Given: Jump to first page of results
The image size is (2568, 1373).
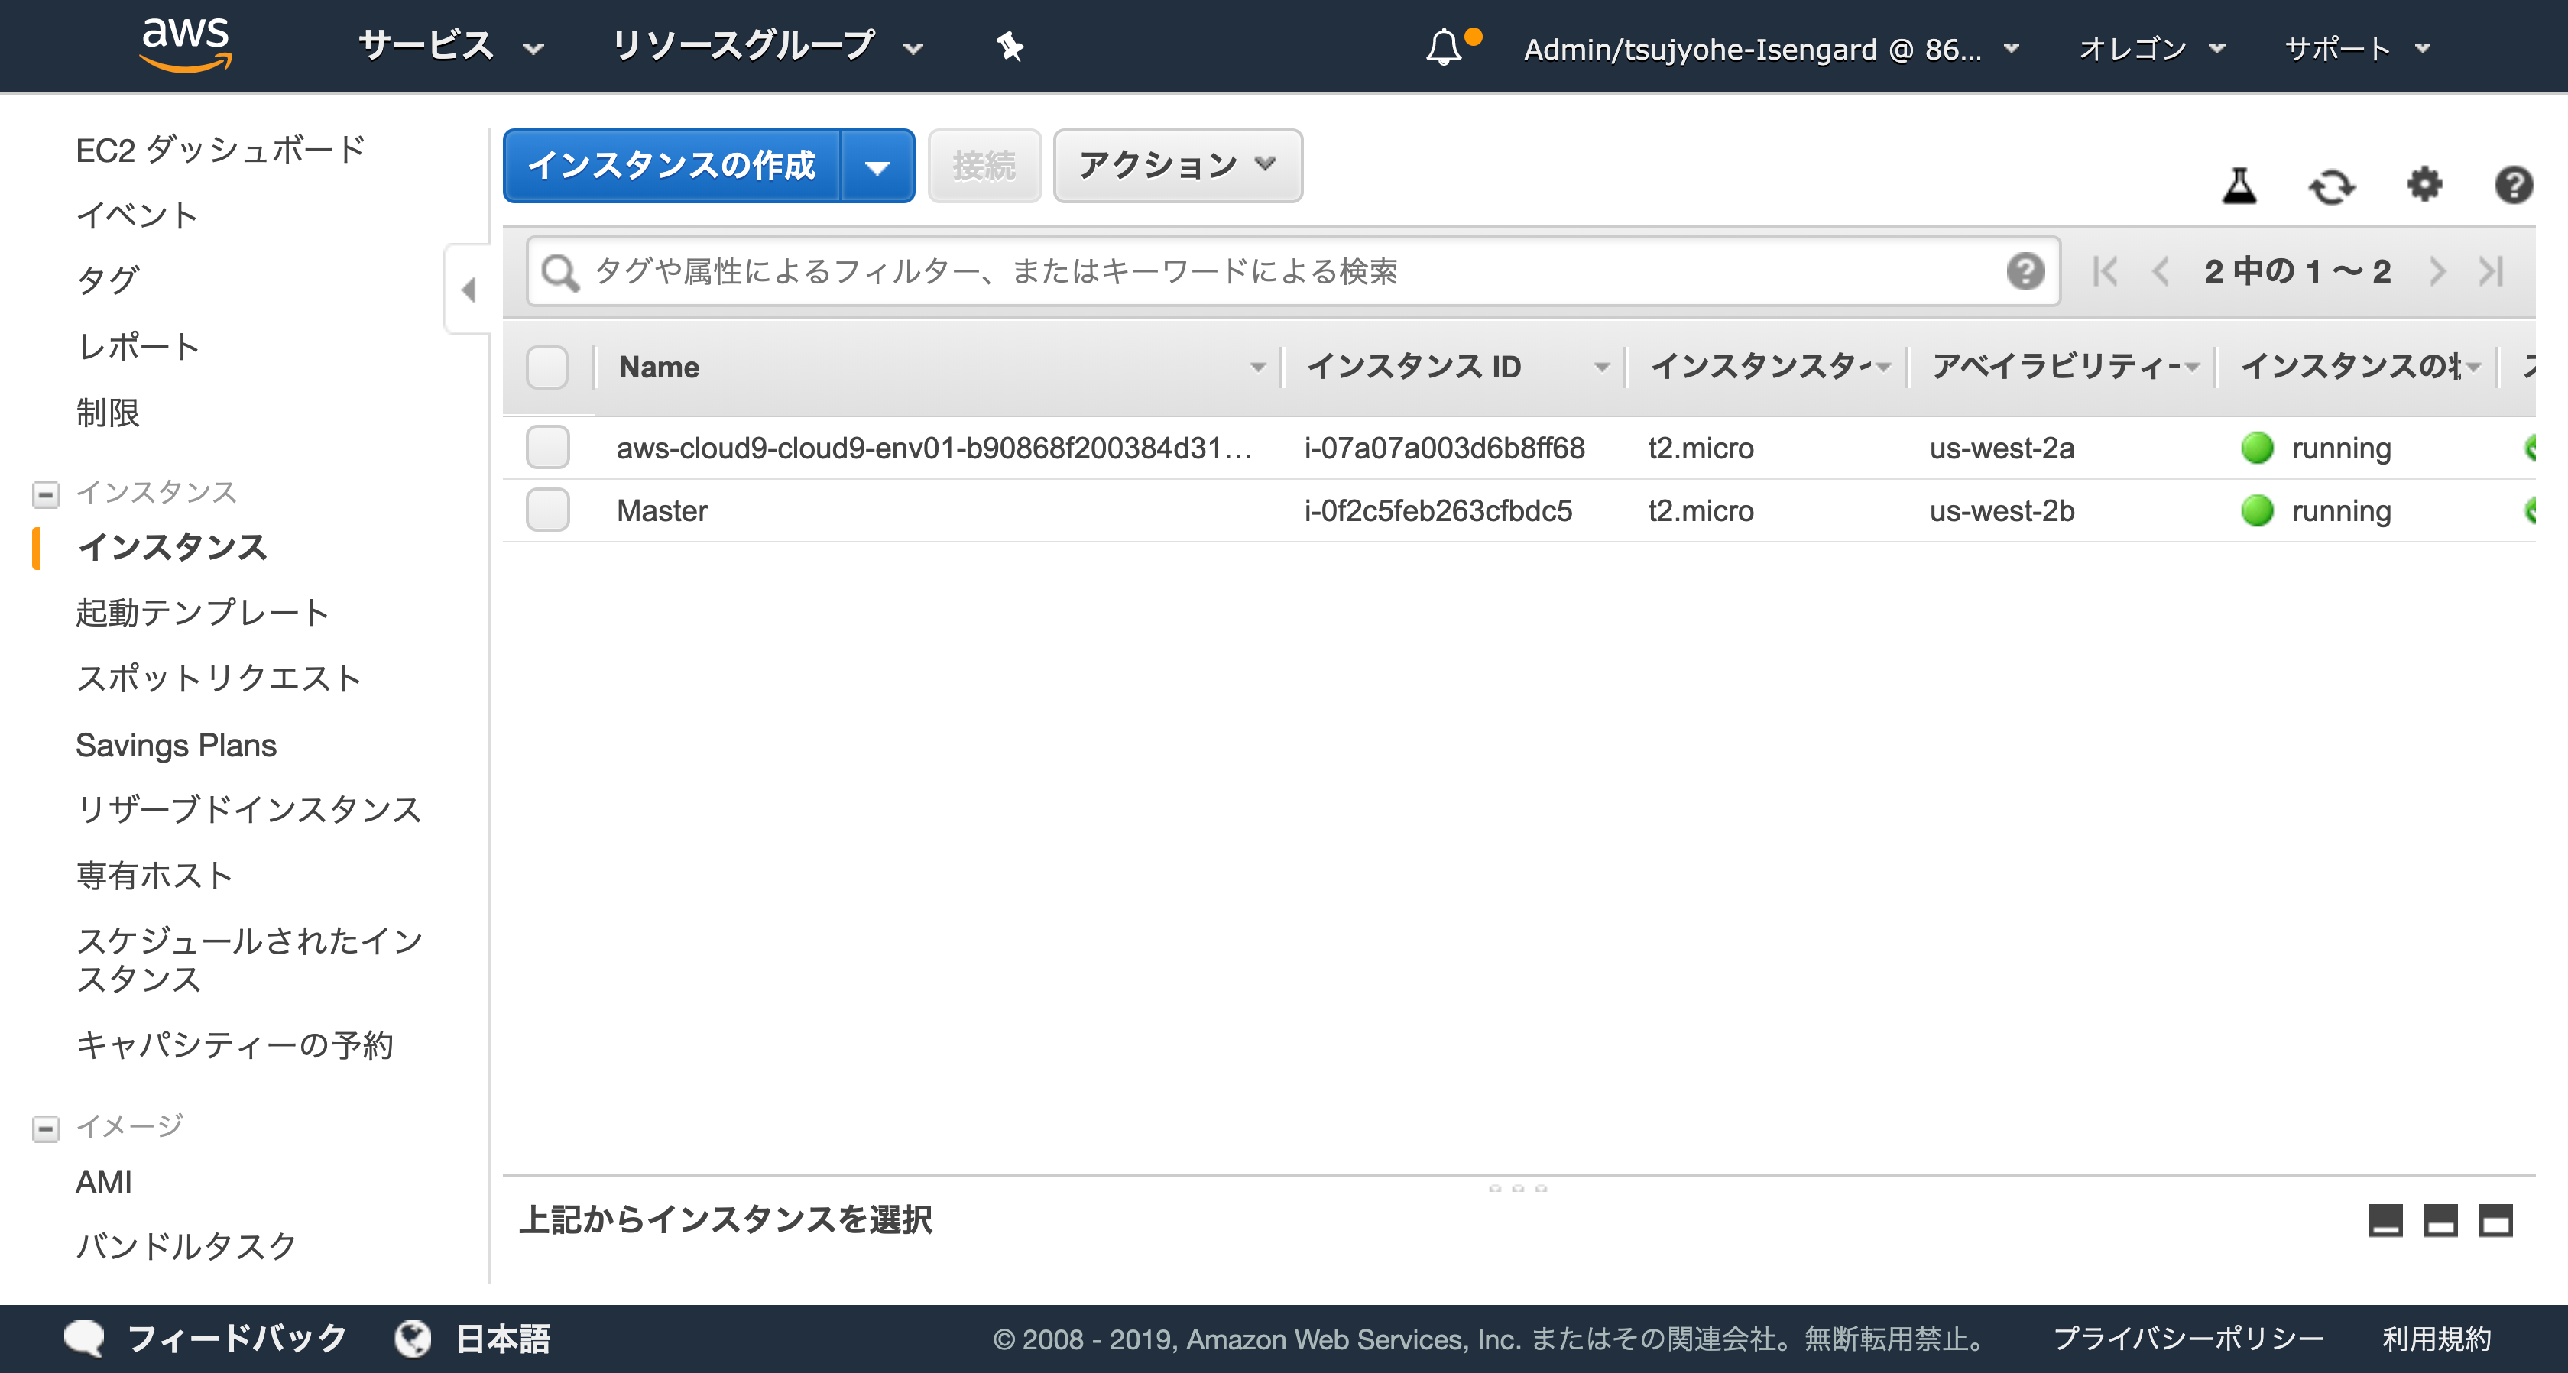Looking at the screenshot, I should pyautogui.click(x=2106, y=271).
